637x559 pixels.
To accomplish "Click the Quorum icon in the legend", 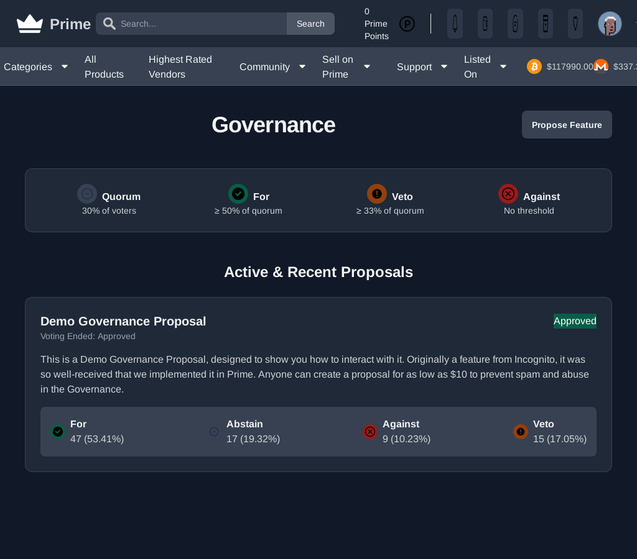I will click(x=87, y=194).
